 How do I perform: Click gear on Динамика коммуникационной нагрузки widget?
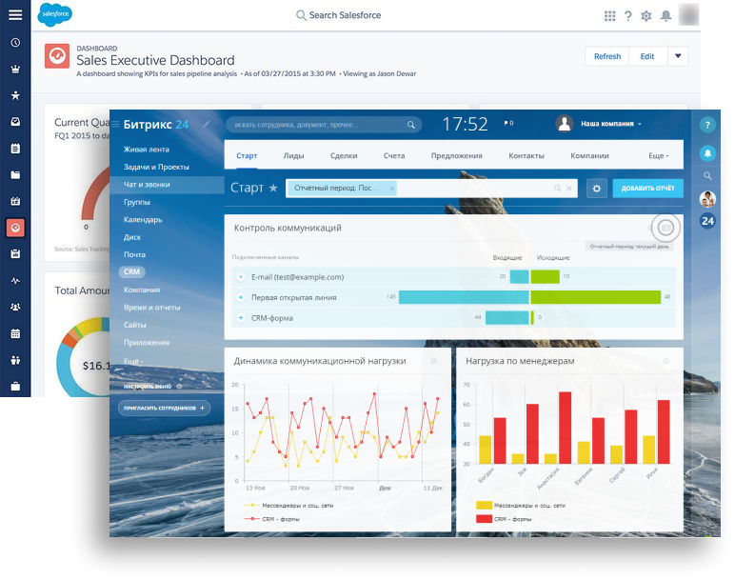click(x=433, y=361)
